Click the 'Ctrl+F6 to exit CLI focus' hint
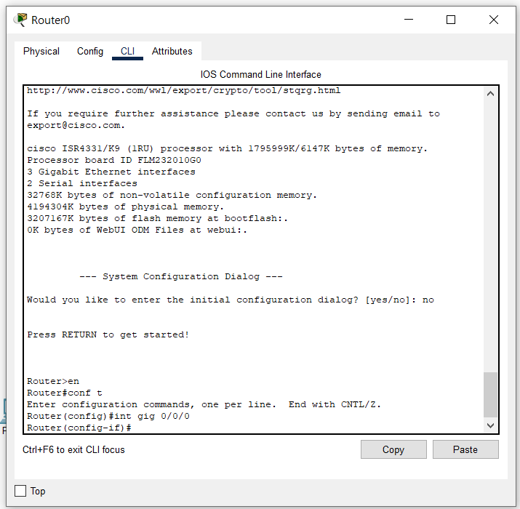 click(x=73, y=449)
